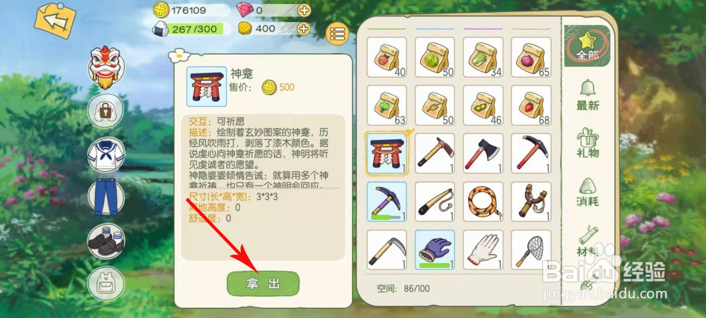This screenshot has width=706, height=318.
Task: Select the blue trousers clothing slot
Action: [106, 197]
